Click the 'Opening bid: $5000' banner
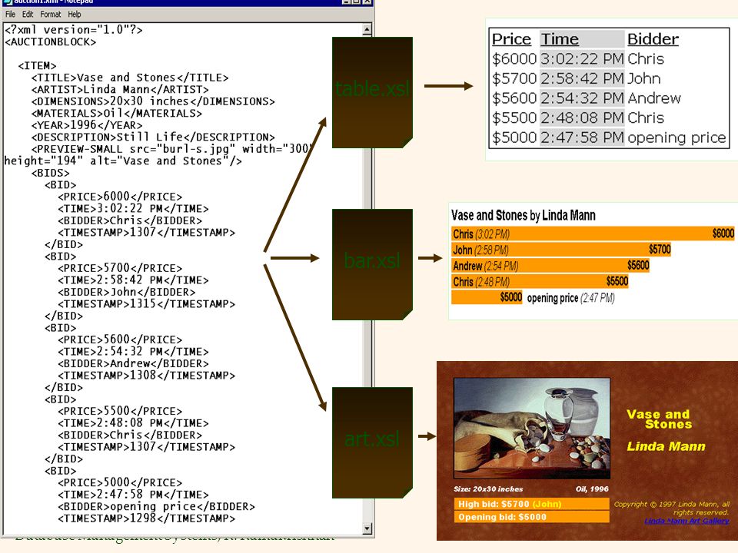Screen dimensions: 738x553 (532, 517)
